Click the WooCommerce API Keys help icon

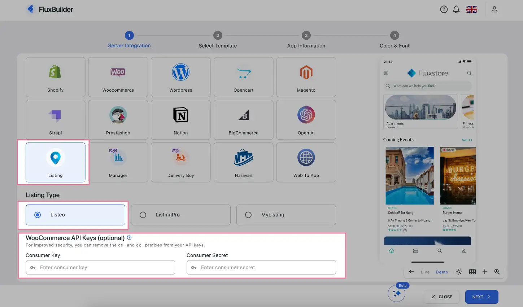[129, 238]
